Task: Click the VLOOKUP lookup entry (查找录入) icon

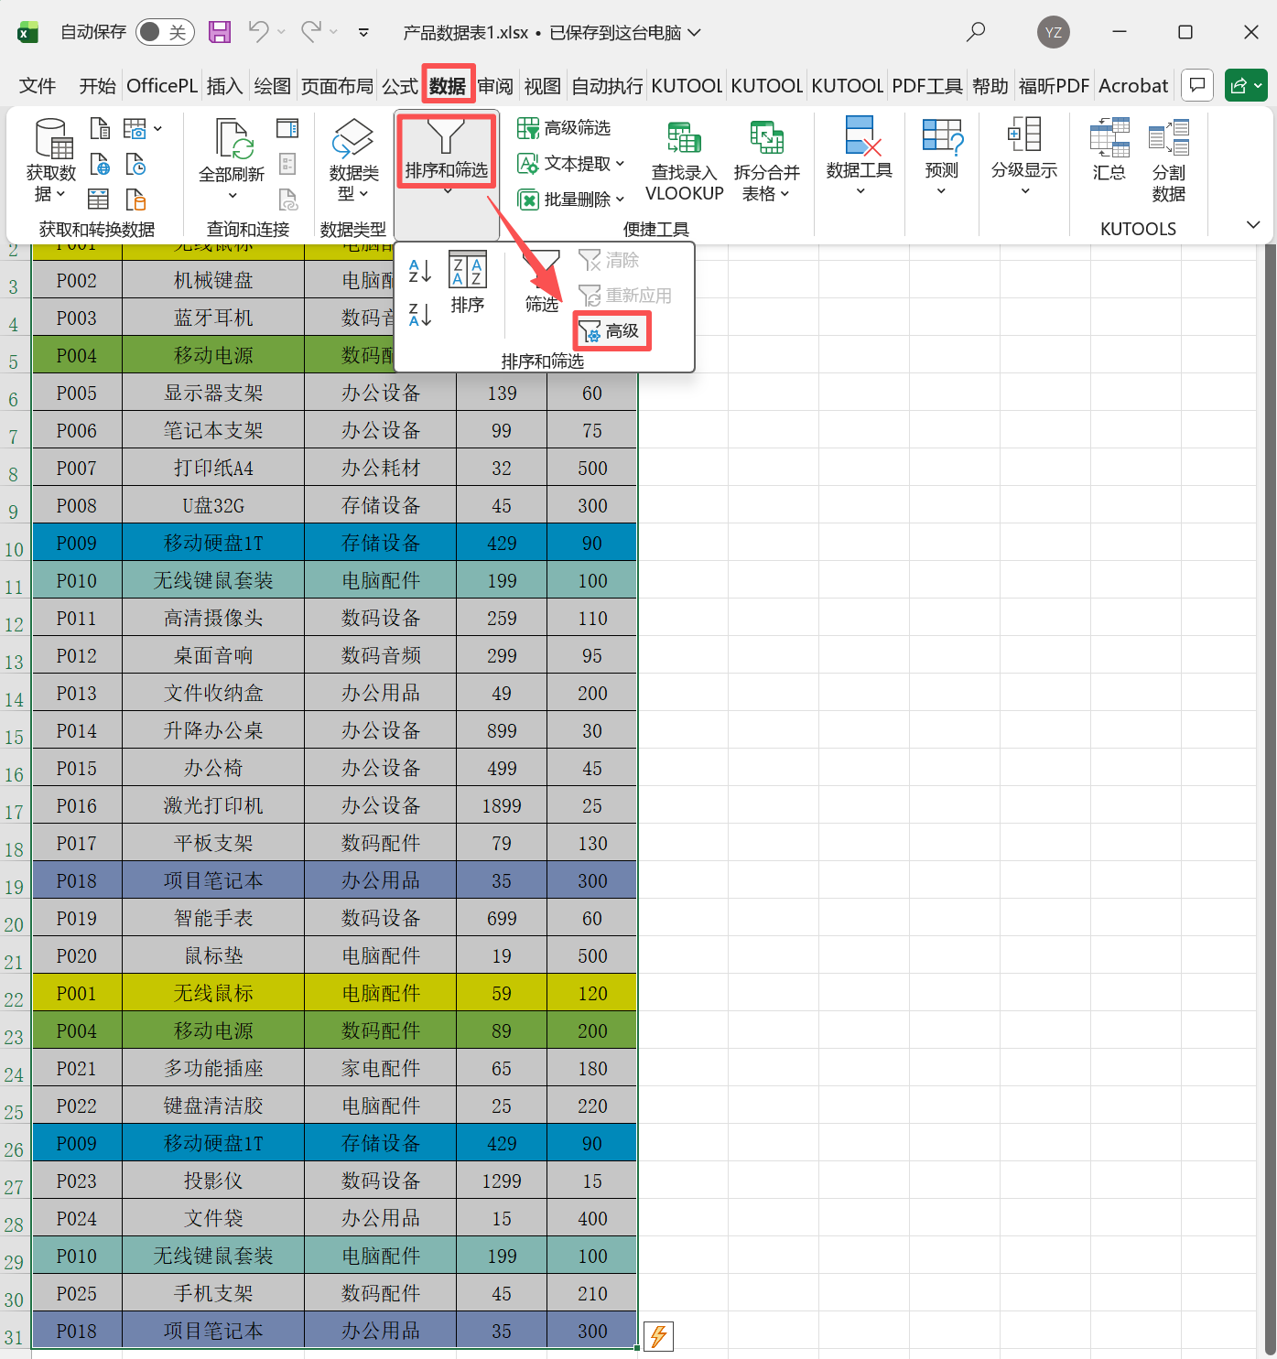Action: click(684, 139)
